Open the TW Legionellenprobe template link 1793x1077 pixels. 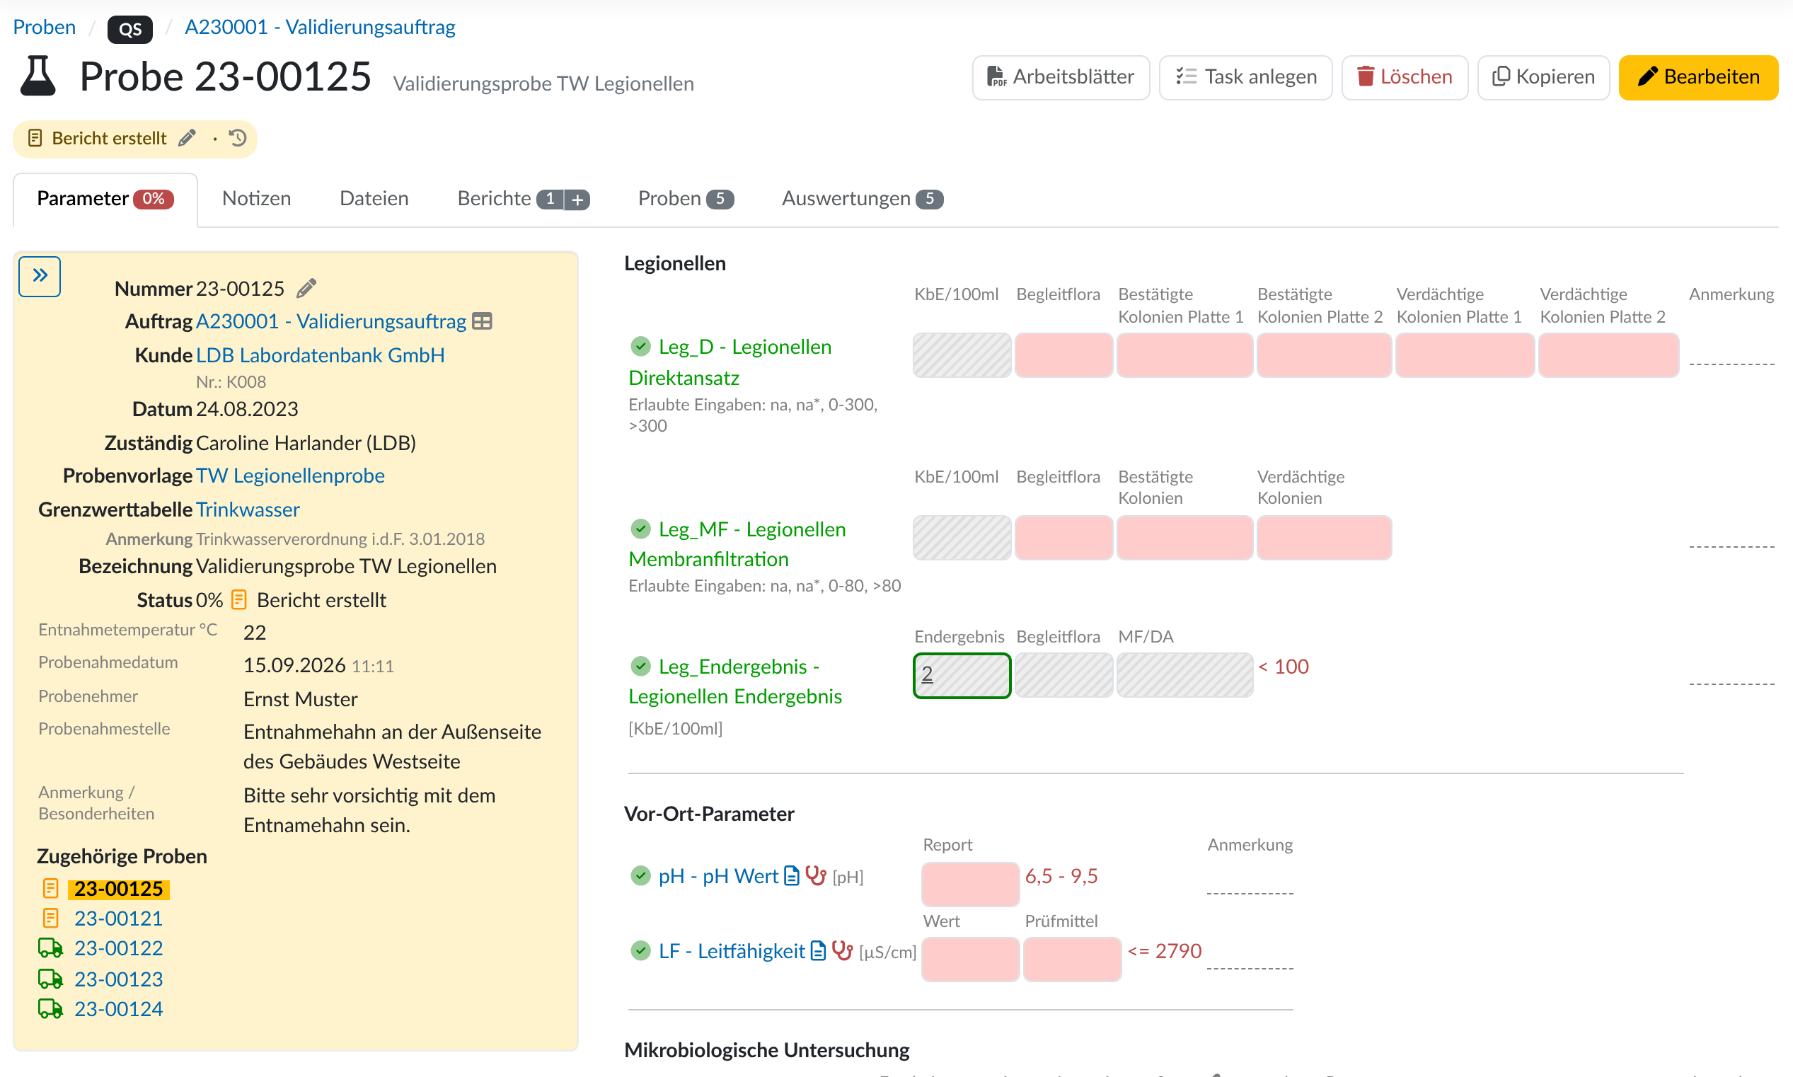click(x=290, y=476)
